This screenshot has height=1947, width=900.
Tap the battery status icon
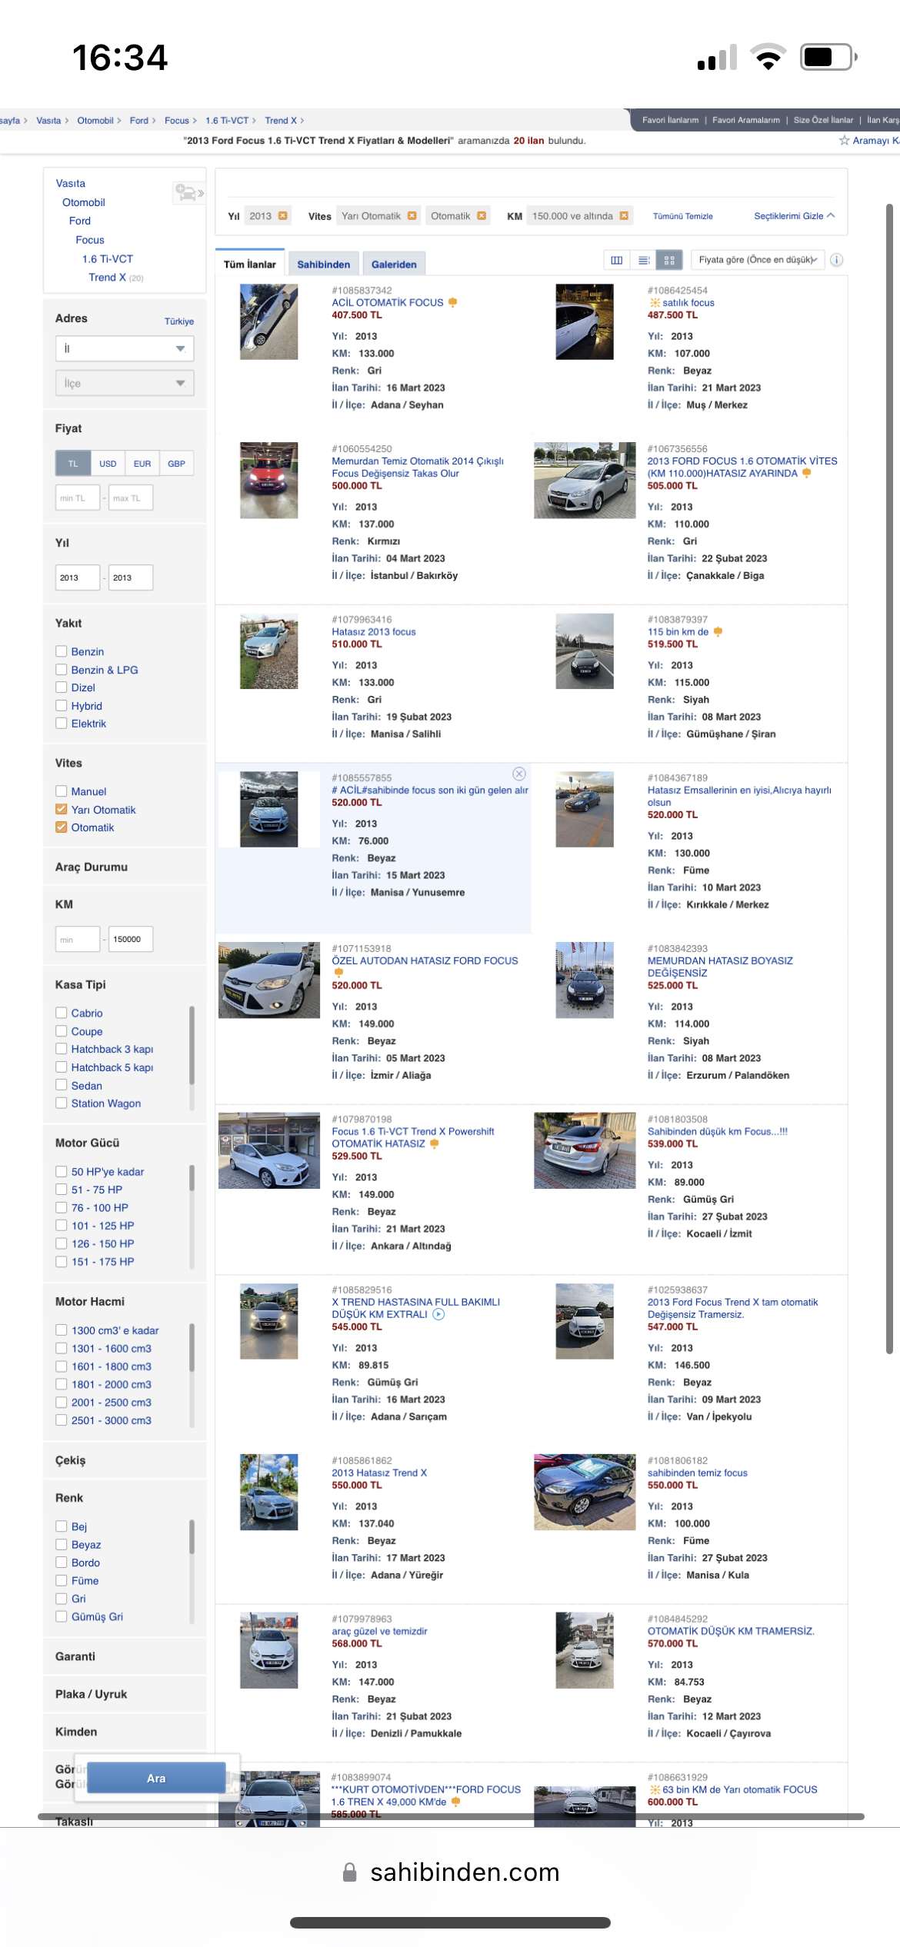coord(829,57)
